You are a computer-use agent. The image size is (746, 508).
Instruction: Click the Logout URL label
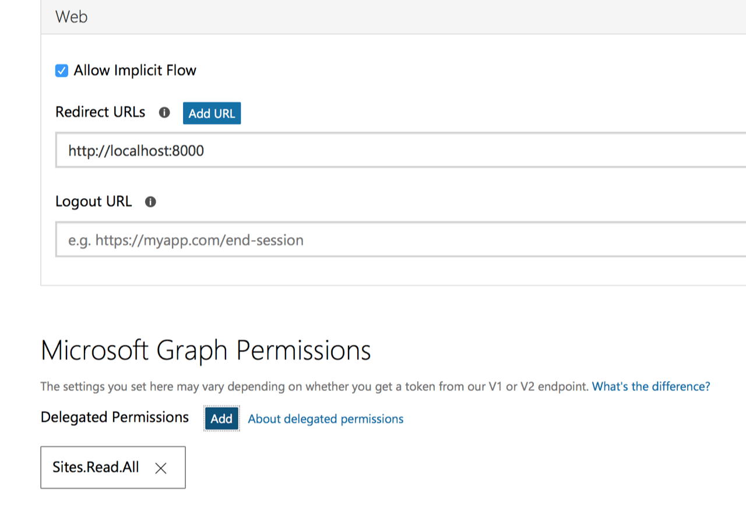click(93, 202)
